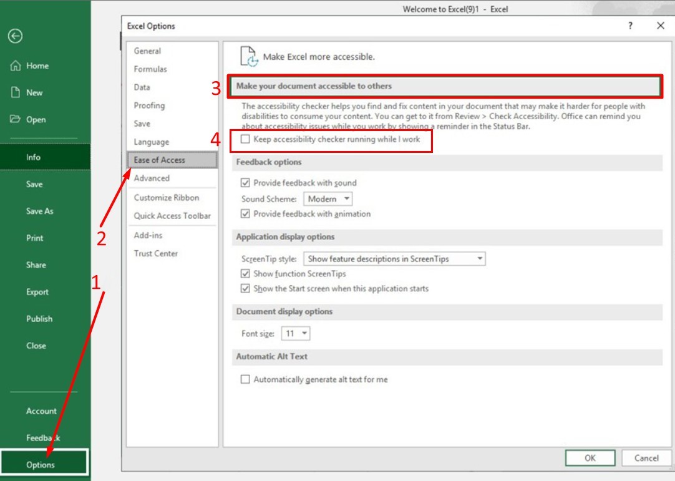The image size is (675, 481).
Task: Select Ease of Access category
Action: (172, 160)
